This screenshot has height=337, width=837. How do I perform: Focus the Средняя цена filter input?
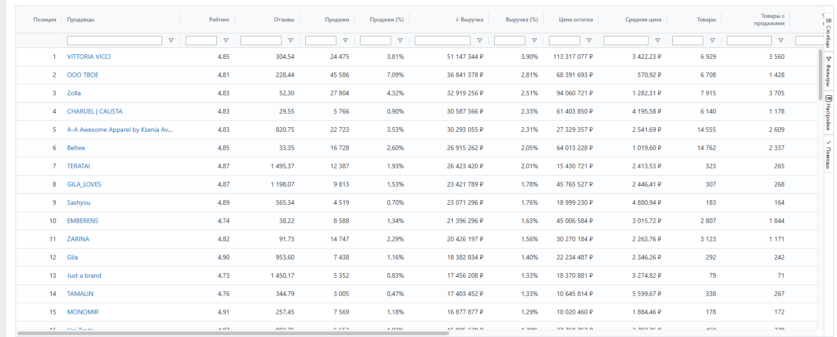(x=626, y=41)
